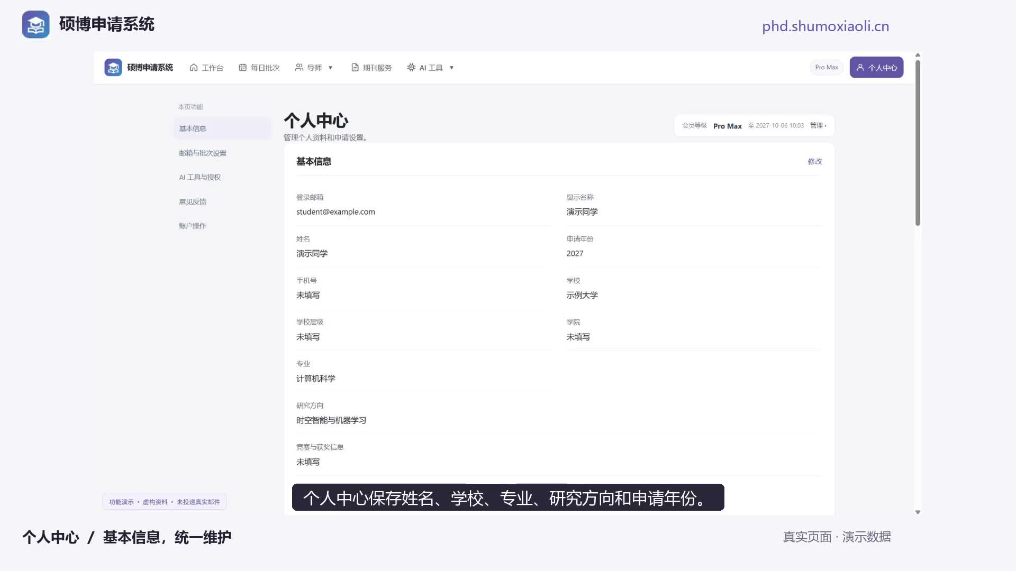1016x571 pixels.
Task: Click the vertical scrollbar thumb
Action: pyautogui.click(x=918, y=143)
